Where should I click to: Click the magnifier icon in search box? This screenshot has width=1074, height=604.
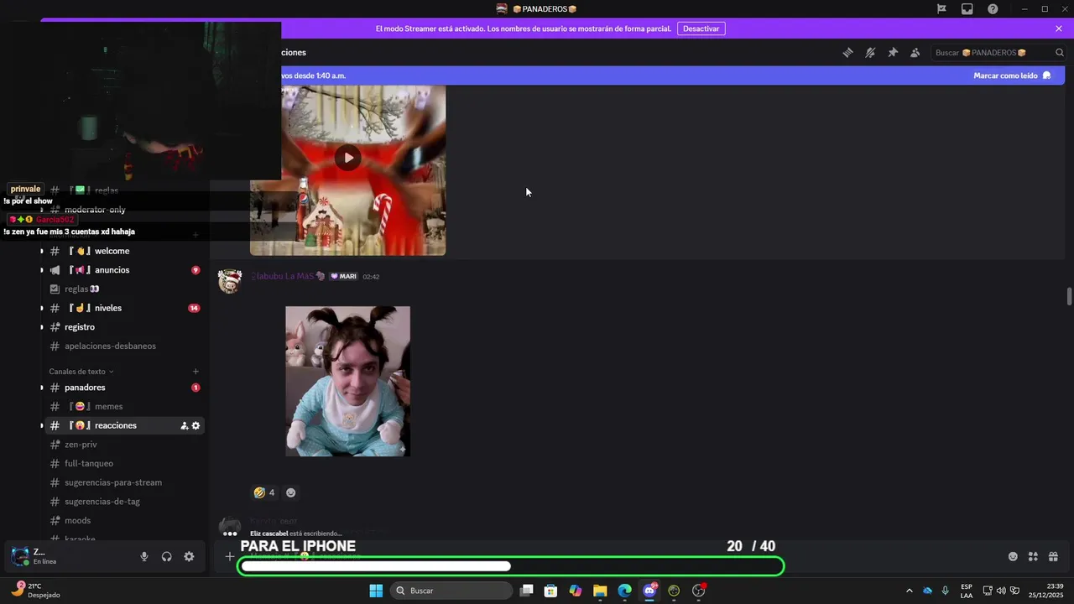(x=1060, y=52)
